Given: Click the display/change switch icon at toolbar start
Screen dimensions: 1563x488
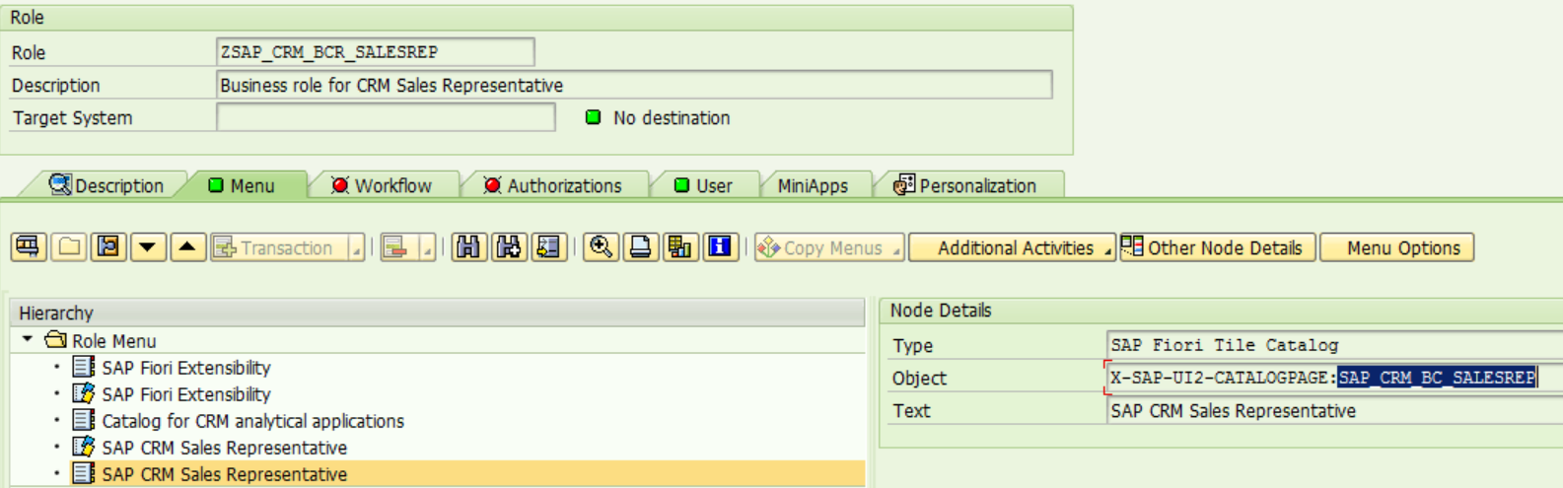Looking at the screenshot, I should tap(29, 247).
